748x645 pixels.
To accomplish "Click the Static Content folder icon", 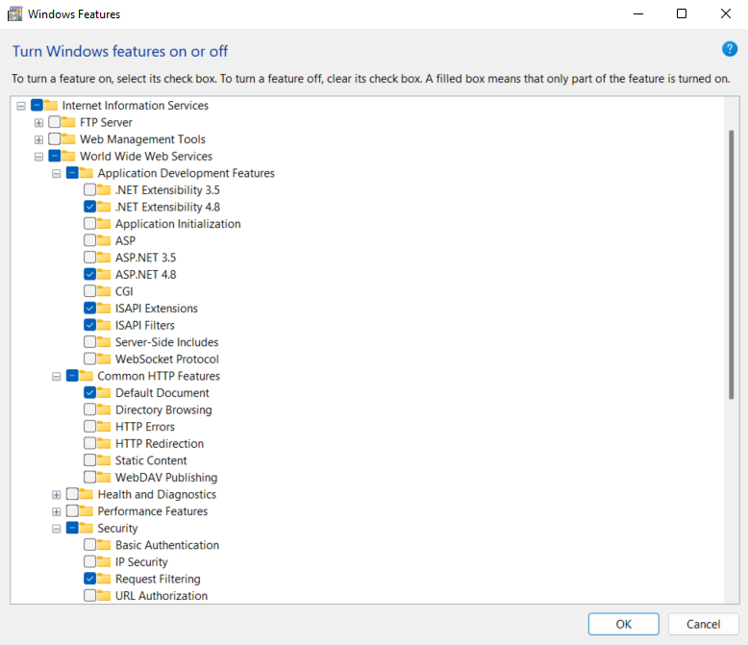I will pyautogui.click(x=104, y=460).
